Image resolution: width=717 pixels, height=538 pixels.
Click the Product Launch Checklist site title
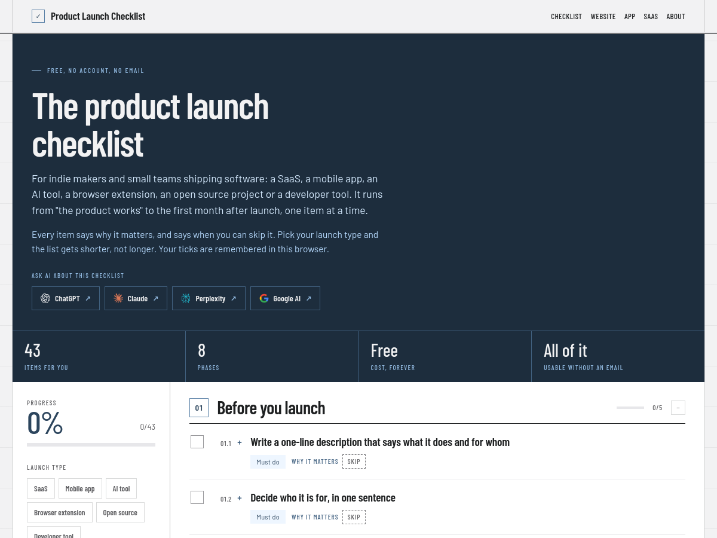point(98,16)
